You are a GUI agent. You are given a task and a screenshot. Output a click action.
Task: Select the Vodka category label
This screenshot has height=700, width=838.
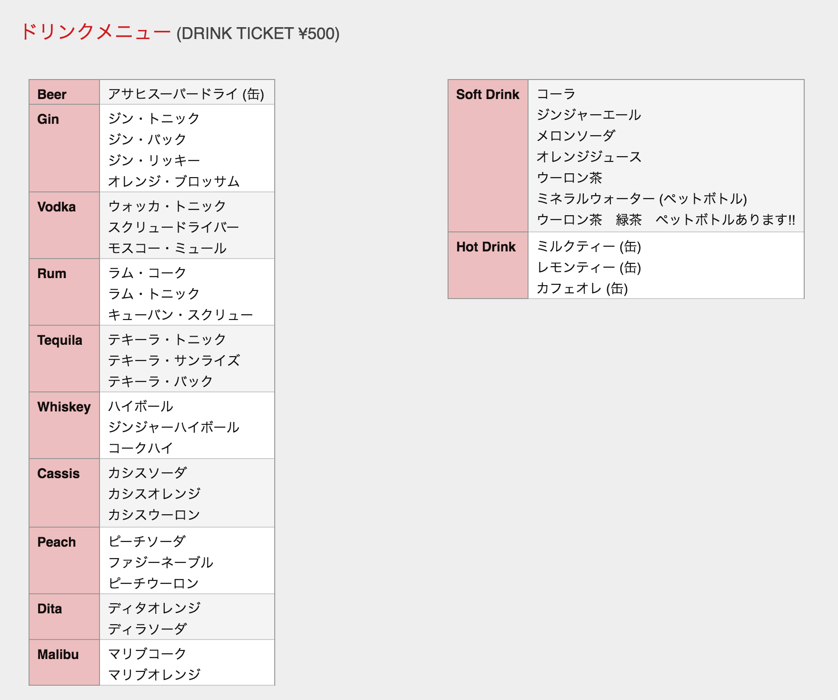(57, 207)
